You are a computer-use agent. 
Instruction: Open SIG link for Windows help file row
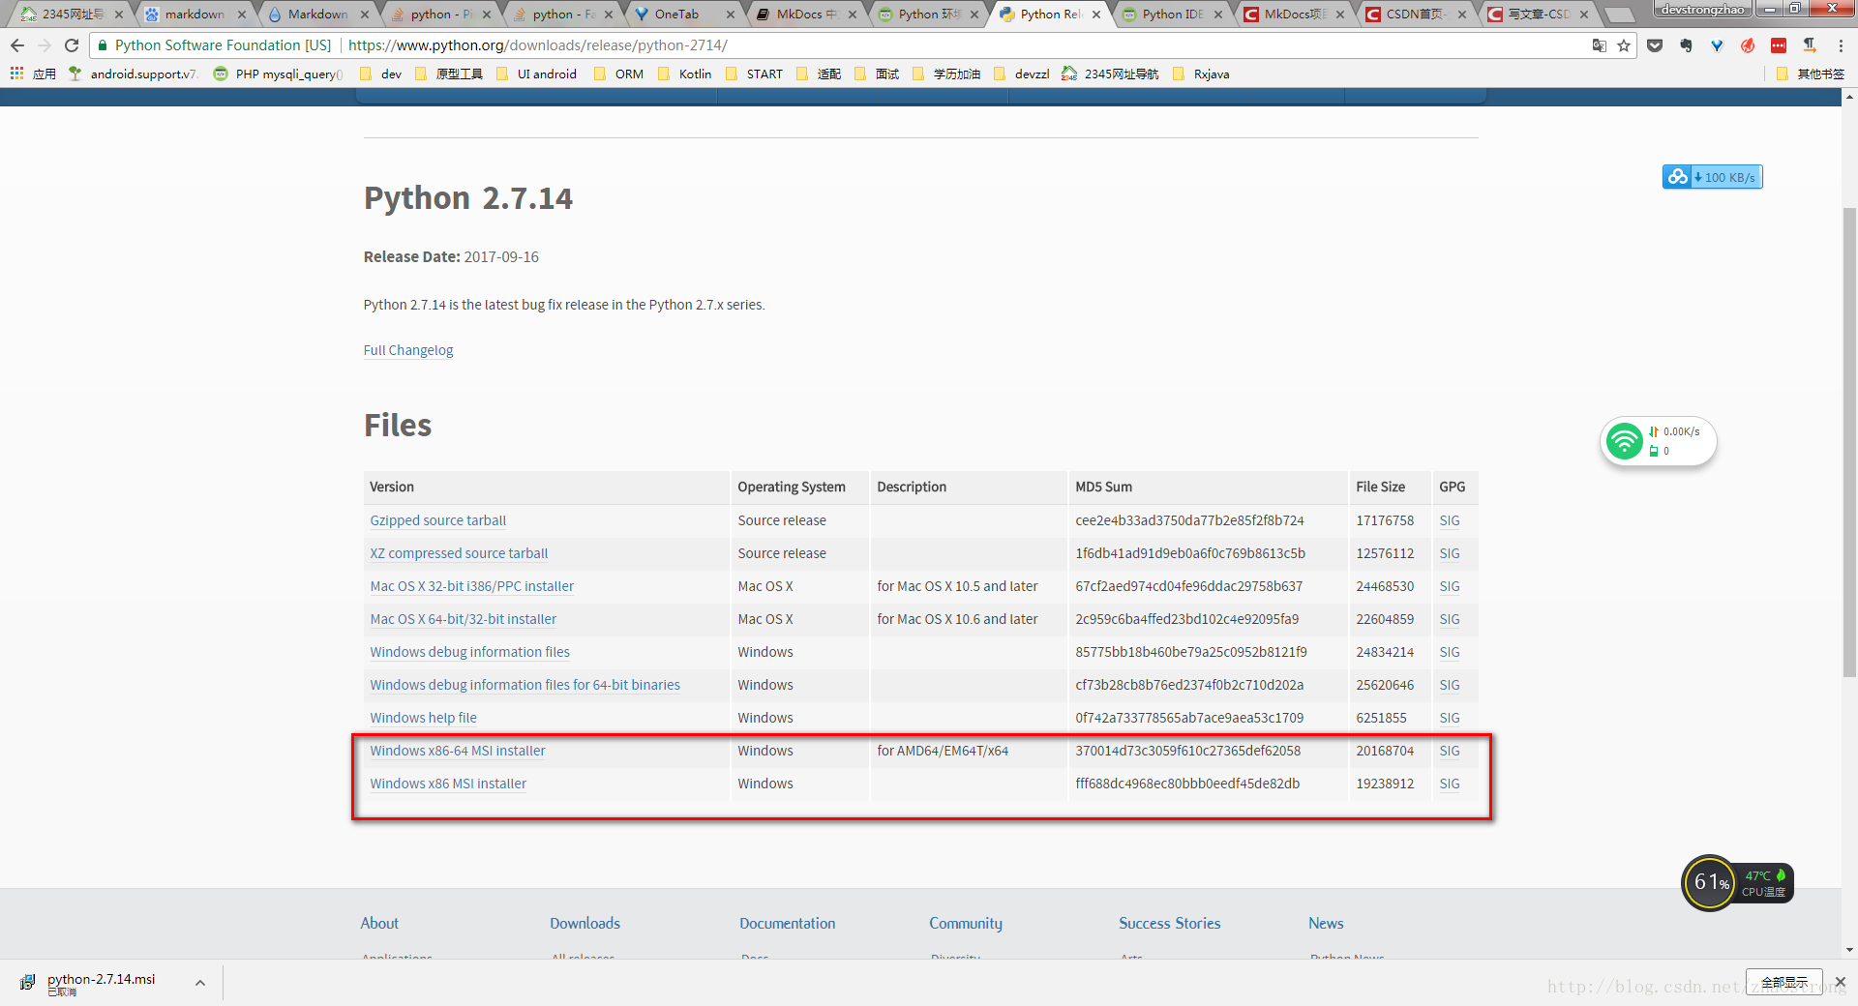point(1450,718)
